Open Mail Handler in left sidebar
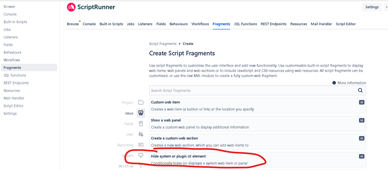The width and height of the screenshot is (388, 170). tap(14, 98)
